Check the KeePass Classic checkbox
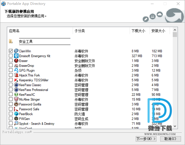 11,84
